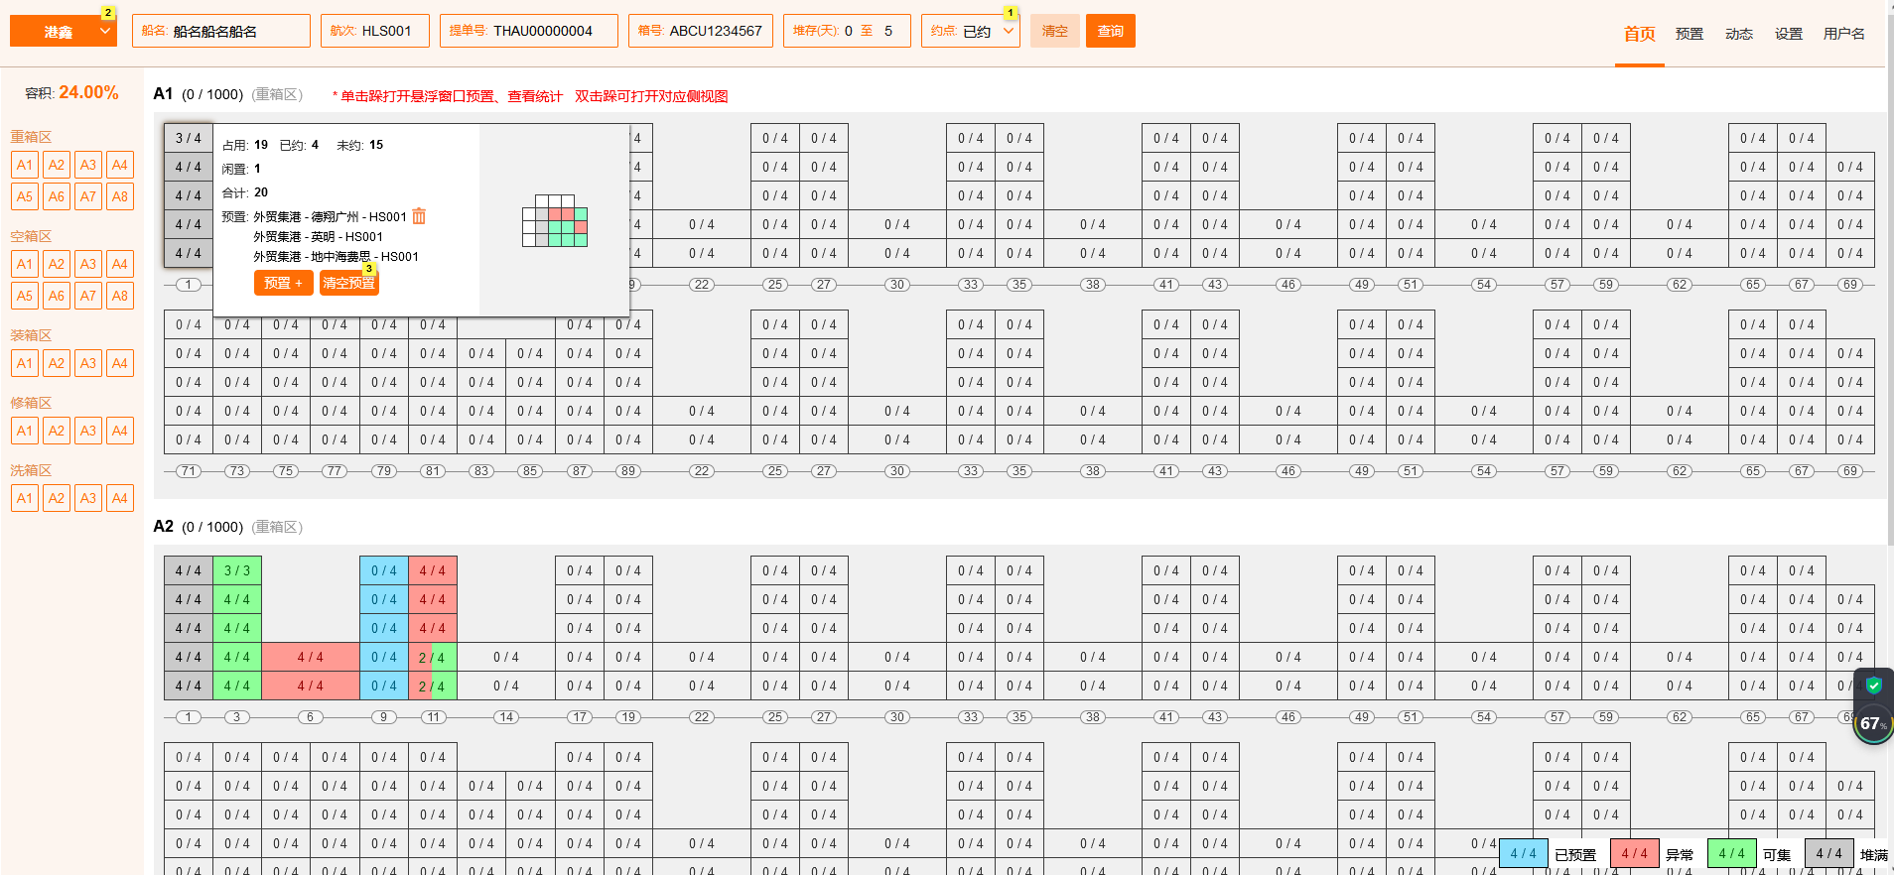Image resolution: width=1894 pixels, height=875 pixels.
Task: Click the 容积 24.00% value
Action: click(88, 92)
